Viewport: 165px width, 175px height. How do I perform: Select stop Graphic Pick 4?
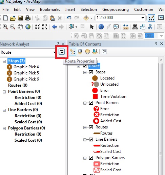tap(26, 67)
